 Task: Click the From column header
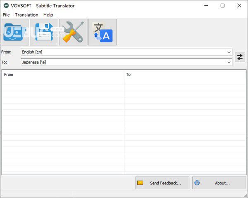[63, 75]
